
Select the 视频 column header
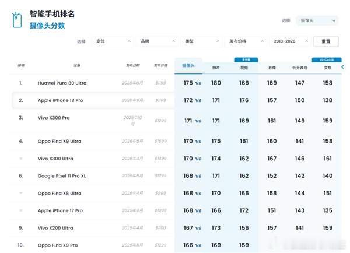click(x=244, y=68)
